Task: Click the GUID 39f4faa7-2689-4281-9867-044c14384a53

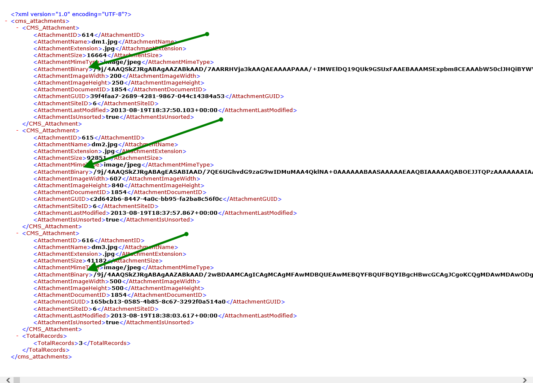Action: (x=157, y=96)
